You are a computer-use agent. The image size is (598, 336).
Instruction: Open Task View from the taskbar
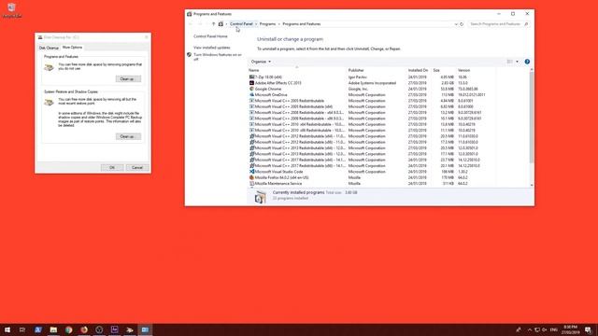pos(22,329)
